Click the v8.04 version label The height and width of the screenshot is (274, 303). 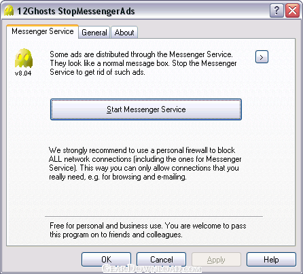click(x=23, y=73)
